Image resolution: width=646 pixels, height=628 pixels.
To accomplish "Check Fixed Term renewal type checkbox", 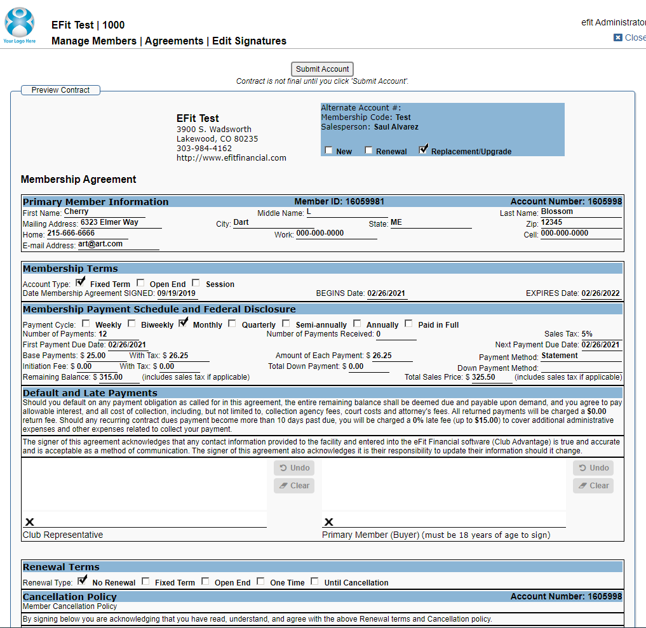I will 145,582.
